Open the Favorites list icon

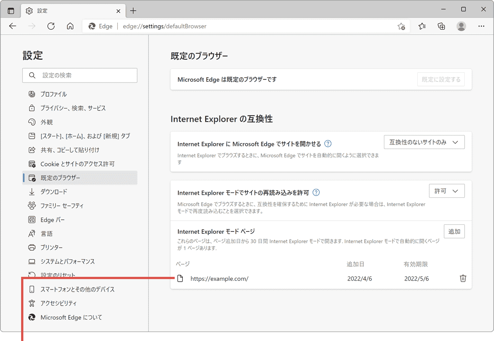click(422, 26)
